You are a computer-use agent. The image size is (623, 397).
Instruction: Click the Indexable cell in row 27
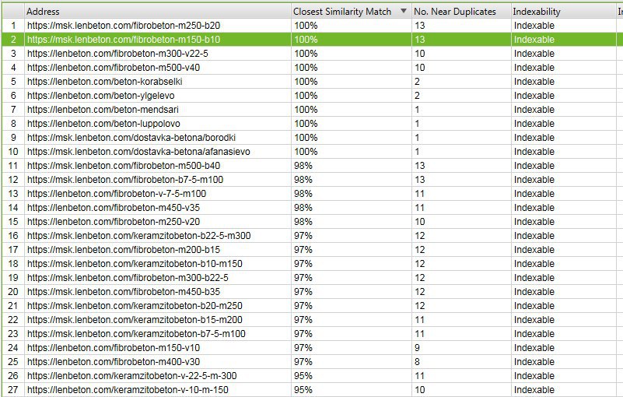563,390
